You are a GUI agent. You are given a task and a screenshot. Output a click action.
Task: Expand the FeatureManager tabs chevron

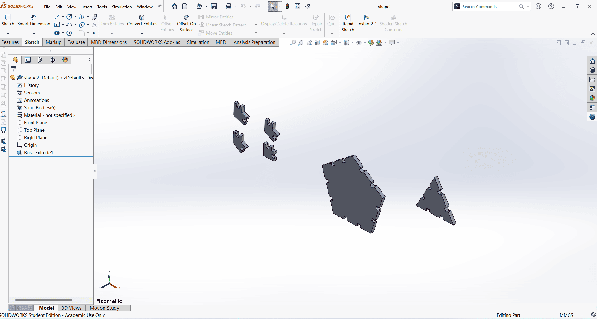coord(89,60)
